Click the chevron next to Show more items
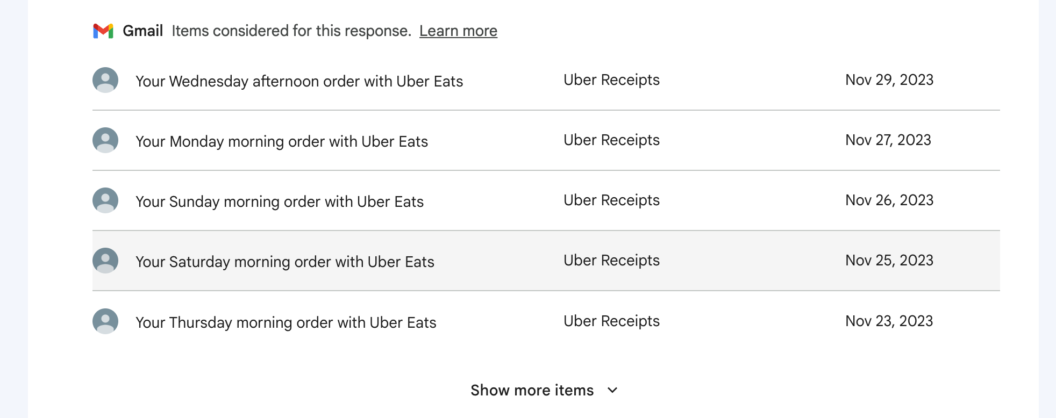The height and width of the screenshot is (418, 1056). tap(612, 390)
